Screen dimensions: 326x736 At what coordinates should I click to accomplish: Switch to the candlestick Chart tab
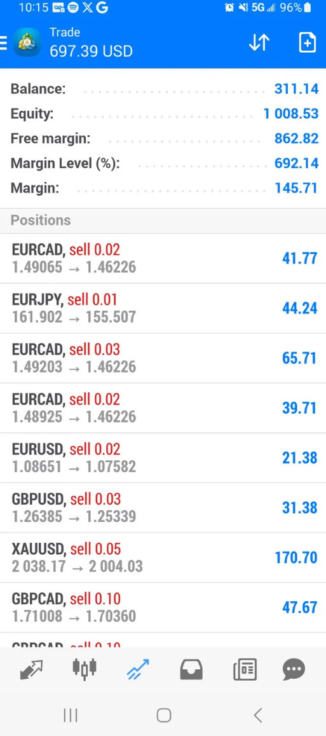click(85, 669)
